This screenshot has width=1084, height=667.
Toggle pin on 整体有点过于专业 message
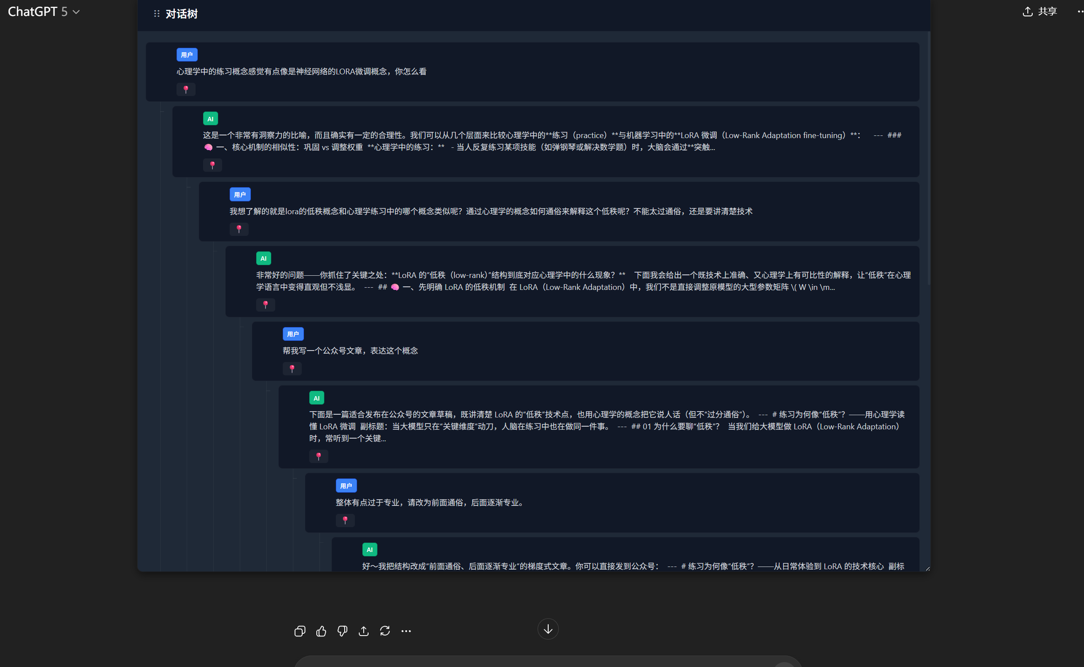pyautogui.click(x=345, y=520)
